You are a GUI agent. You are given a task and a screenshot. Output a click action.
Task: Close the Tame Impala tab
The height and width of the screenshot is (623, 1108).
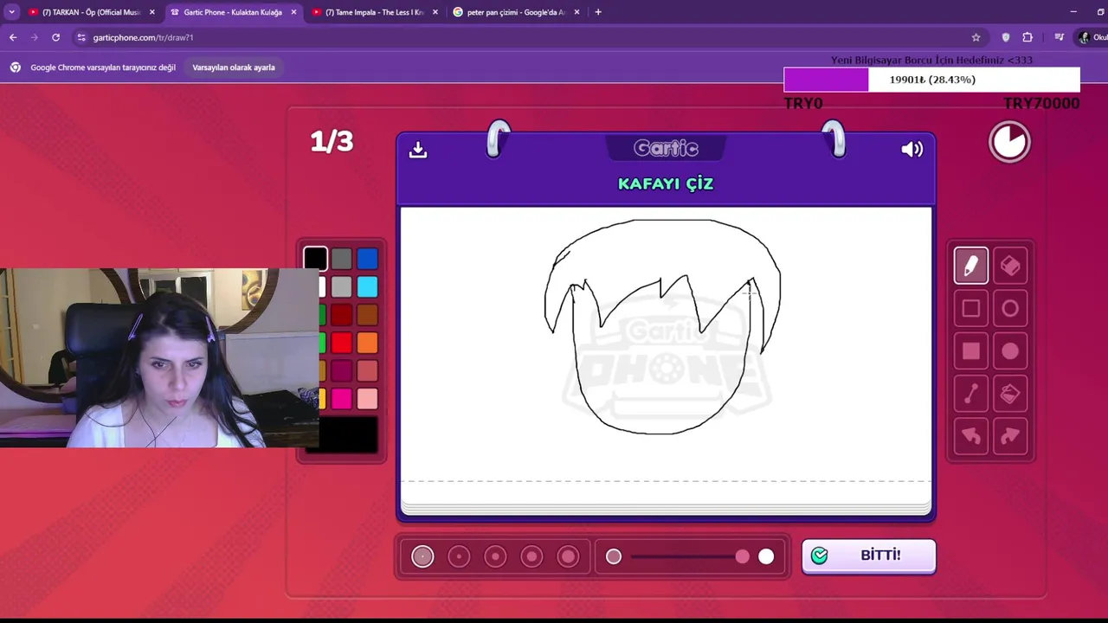(435, 12)
